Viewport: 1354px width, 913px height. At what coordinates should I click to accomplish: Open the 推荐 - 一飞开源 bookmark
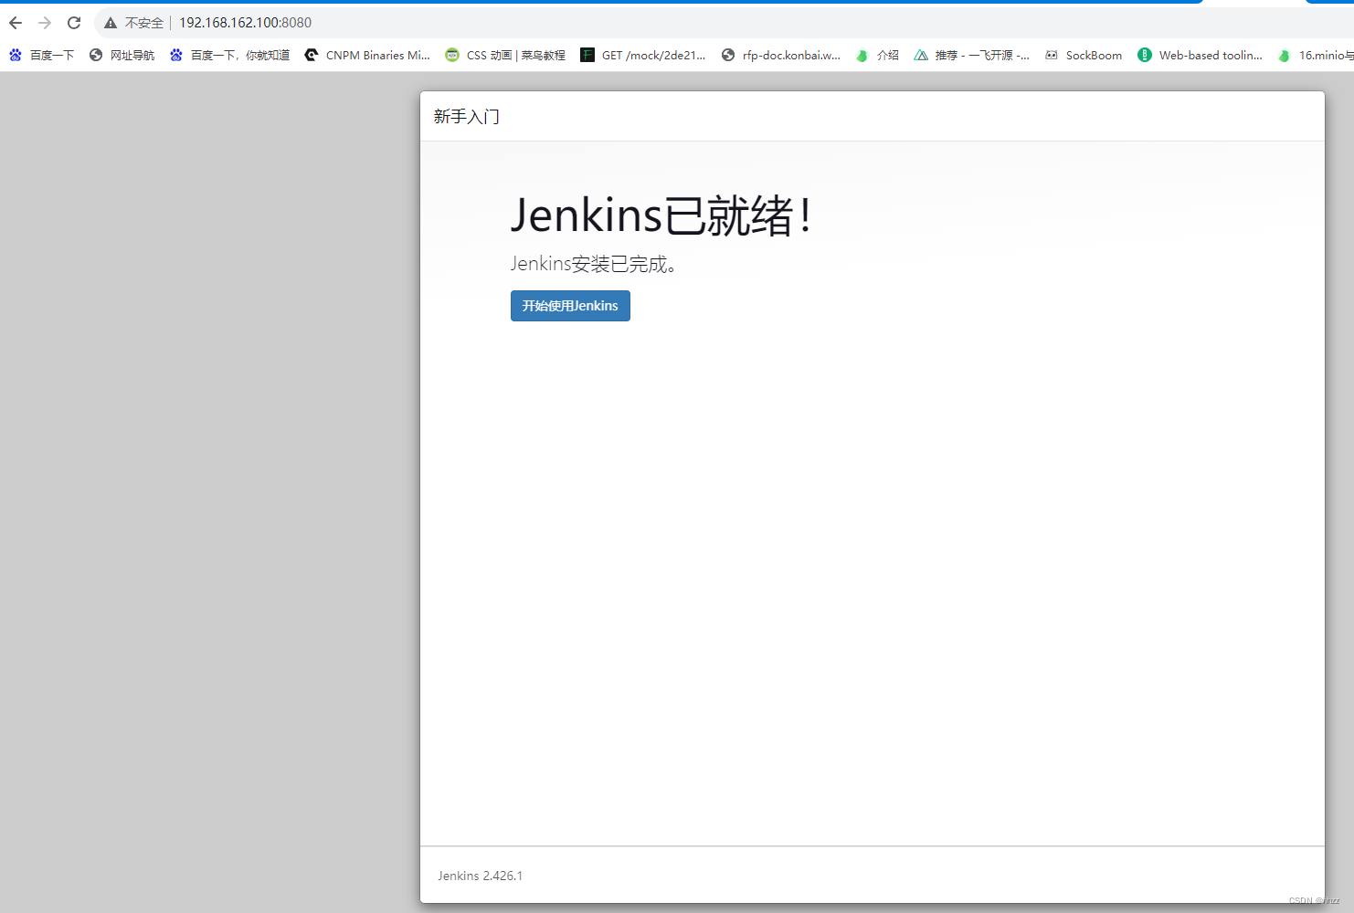click(x=972, y=56)
